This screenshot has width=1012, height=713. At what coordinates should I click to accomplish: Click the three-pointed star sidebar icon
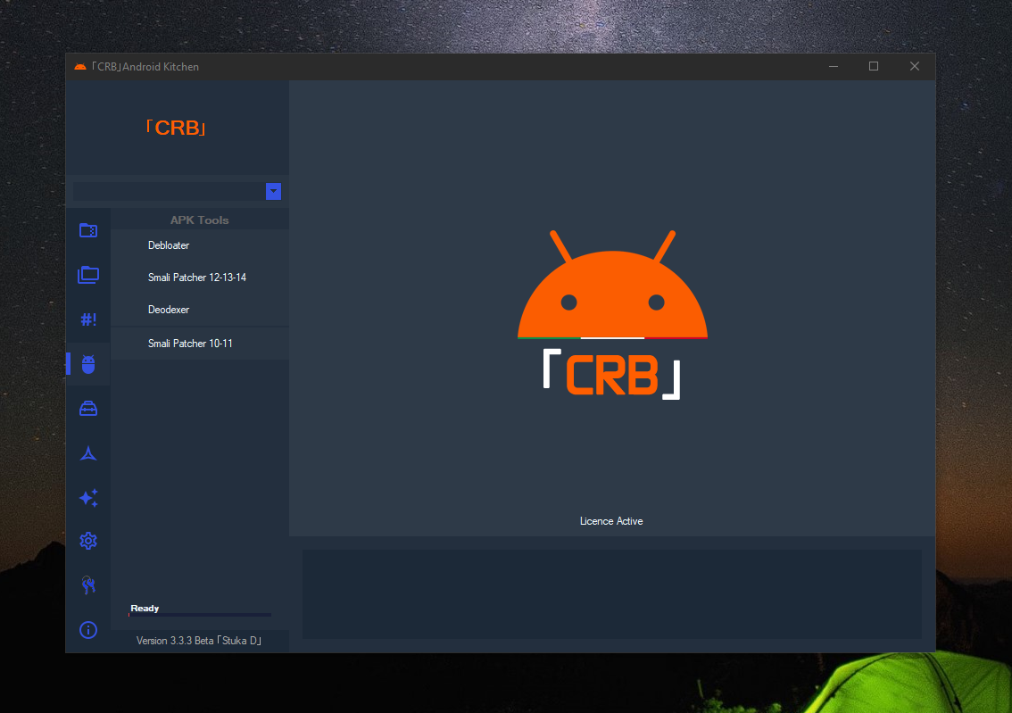tap(88, 453)
